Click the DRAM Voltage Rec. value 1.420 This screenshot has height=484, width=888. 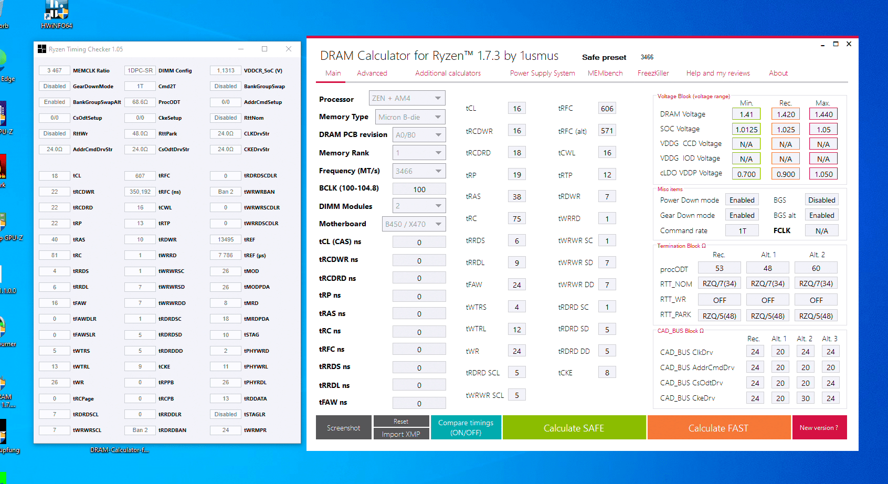pyautogui.click(x=786, y=114)
